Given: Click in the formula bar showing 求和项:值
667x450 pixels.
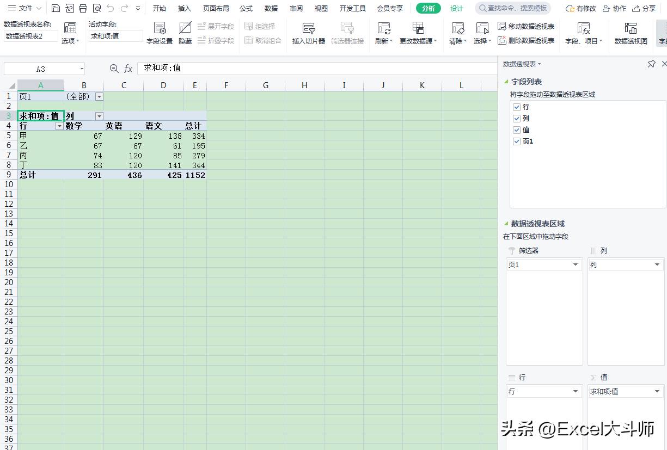Looking at the screenshot, I should pyautogui.click(x=317, y=68).
